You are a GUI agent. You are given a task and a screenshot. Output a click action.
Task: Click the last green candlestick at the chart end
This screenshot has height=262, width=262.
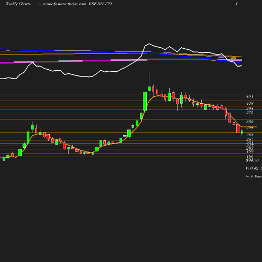[x=242, y=132]
